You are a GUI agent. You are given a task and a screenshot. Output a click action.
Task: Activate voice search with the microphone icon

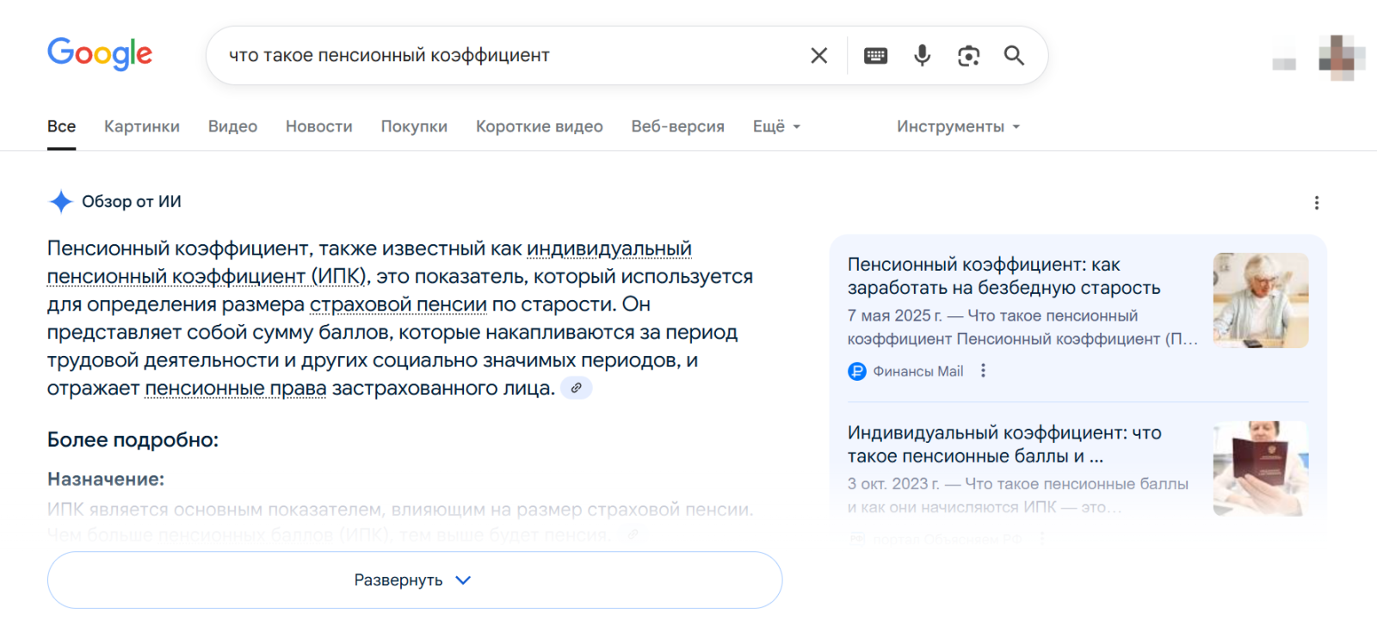pyautogui.click(x=921, y=55)
